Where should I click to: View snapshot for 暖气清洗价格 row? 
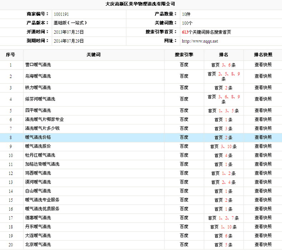263,137
